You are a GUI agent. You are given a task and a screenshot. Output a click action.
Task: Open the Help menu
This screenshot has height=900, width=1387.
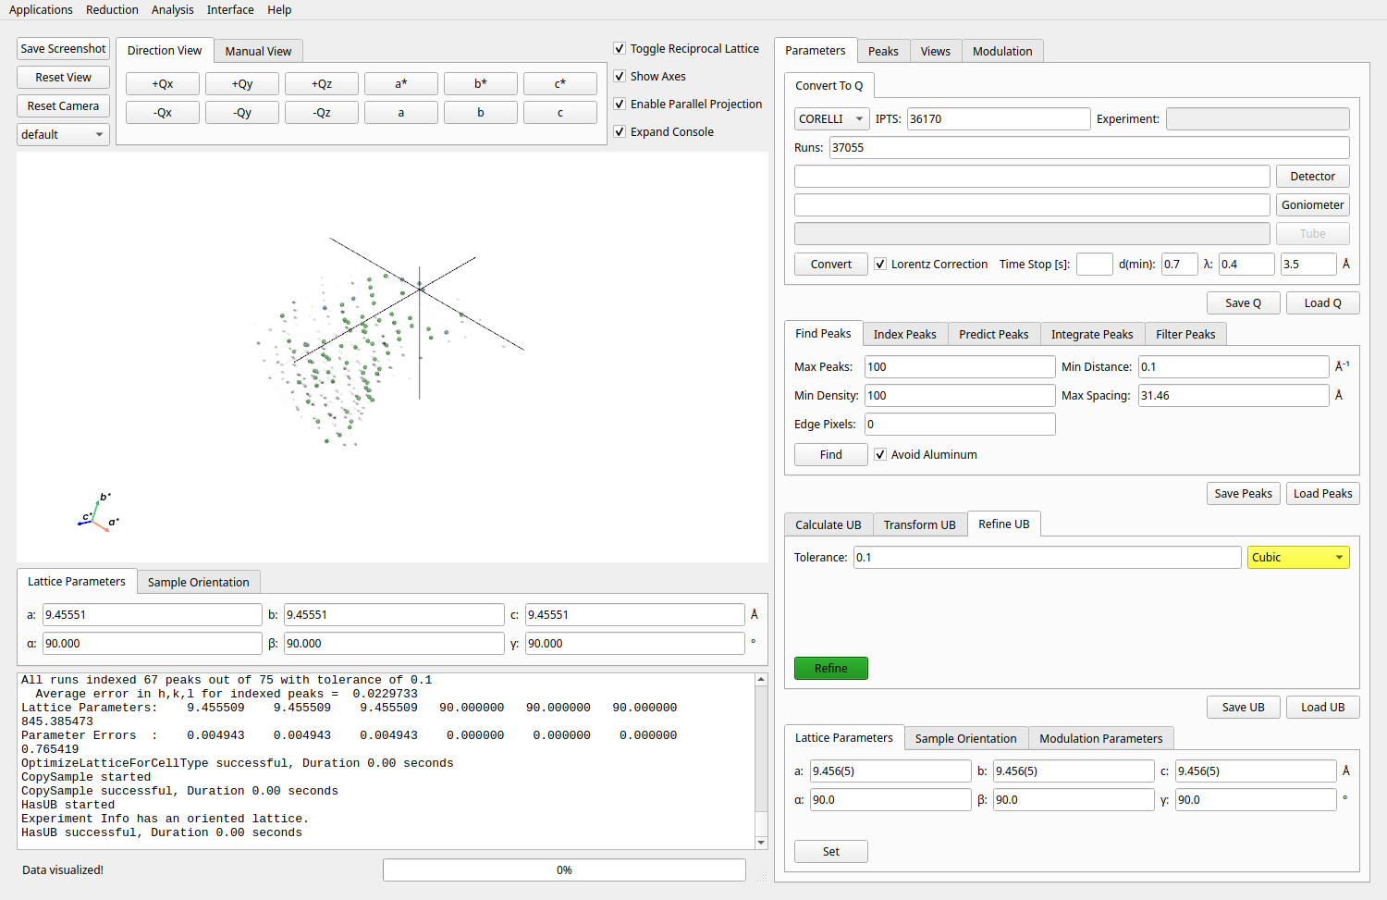pos(279,9)
